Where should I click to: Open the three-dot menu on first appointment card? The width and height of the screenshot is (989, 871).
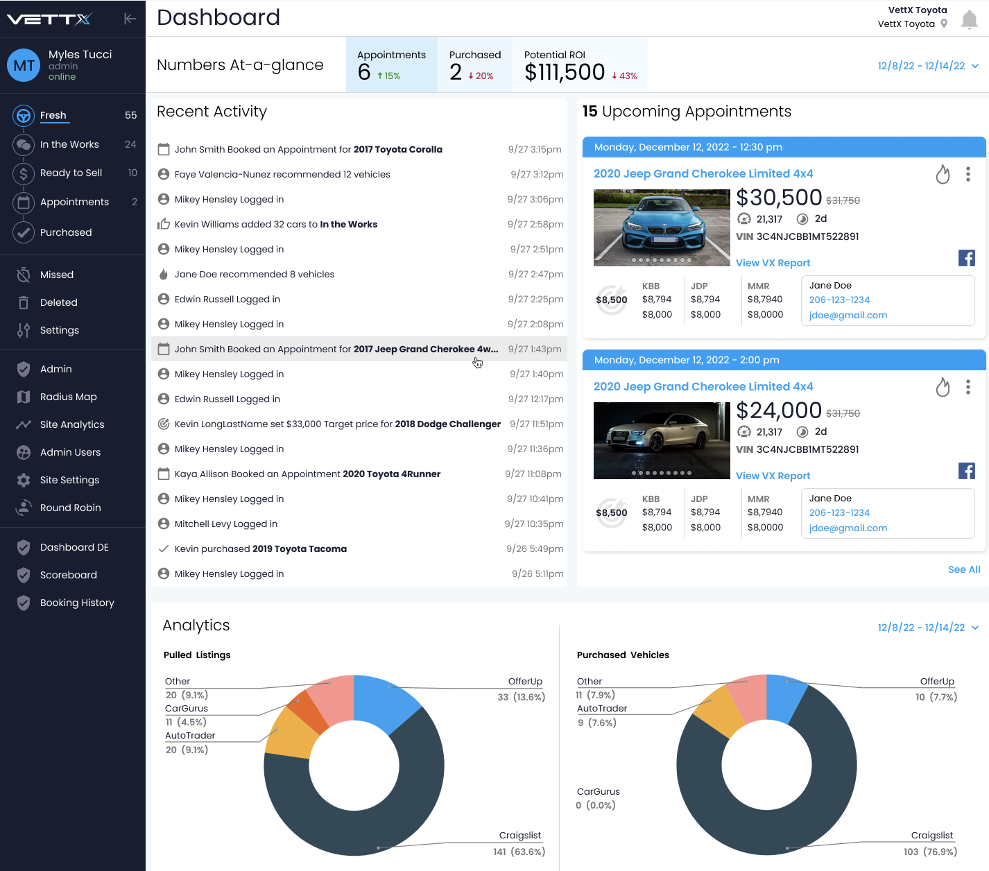click(x=968, y=174)
